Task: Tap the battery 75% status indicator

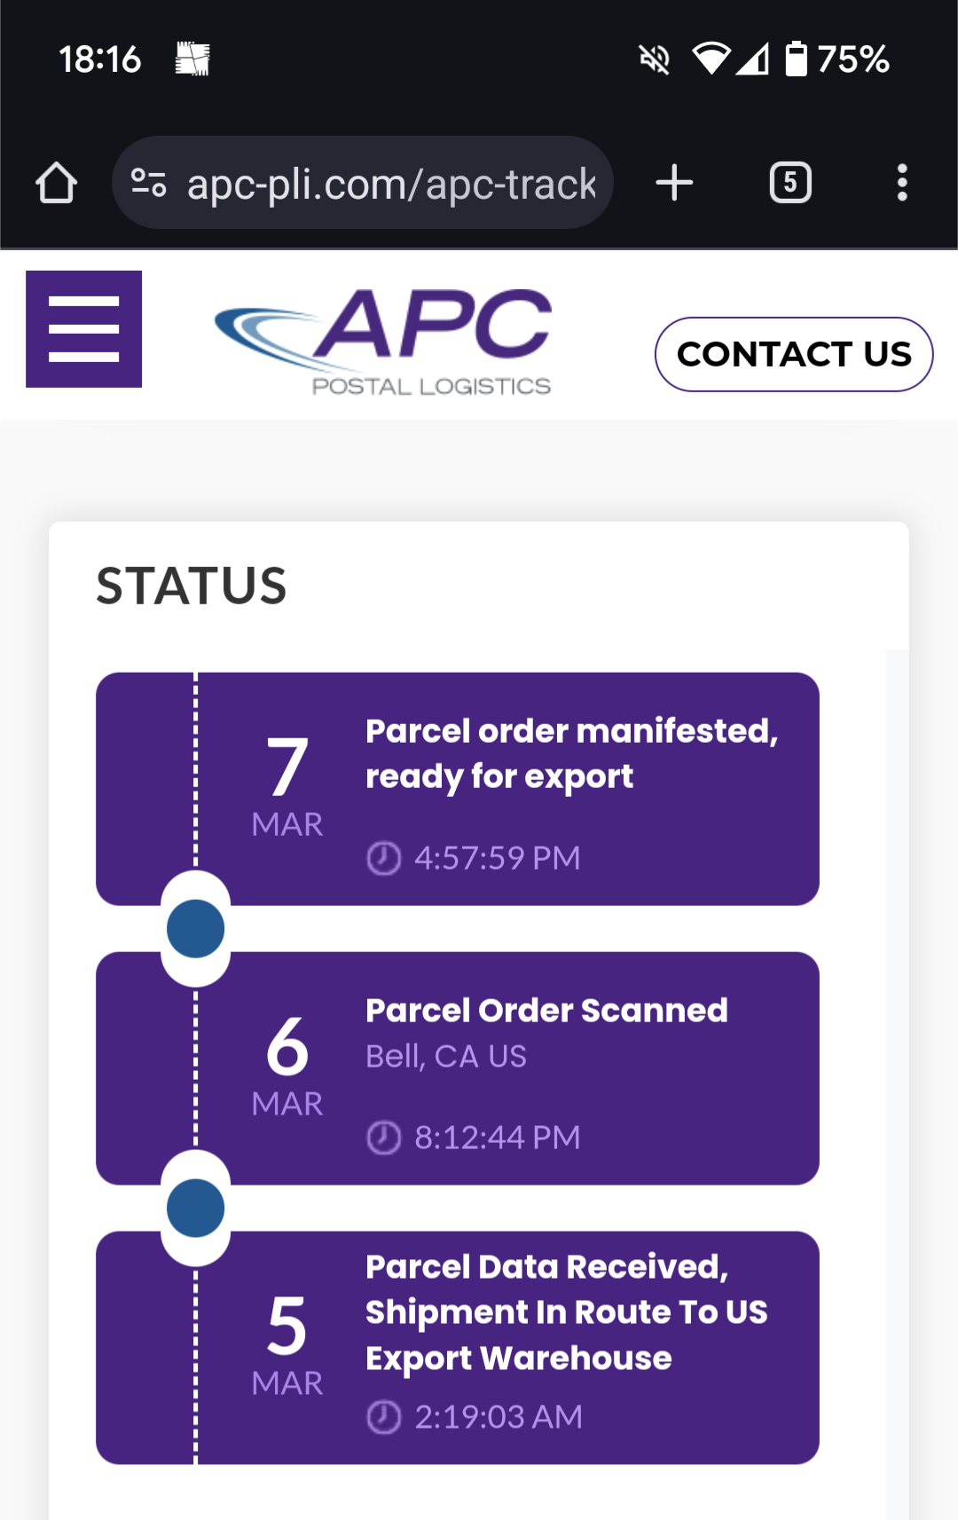Action: [836, 59]
